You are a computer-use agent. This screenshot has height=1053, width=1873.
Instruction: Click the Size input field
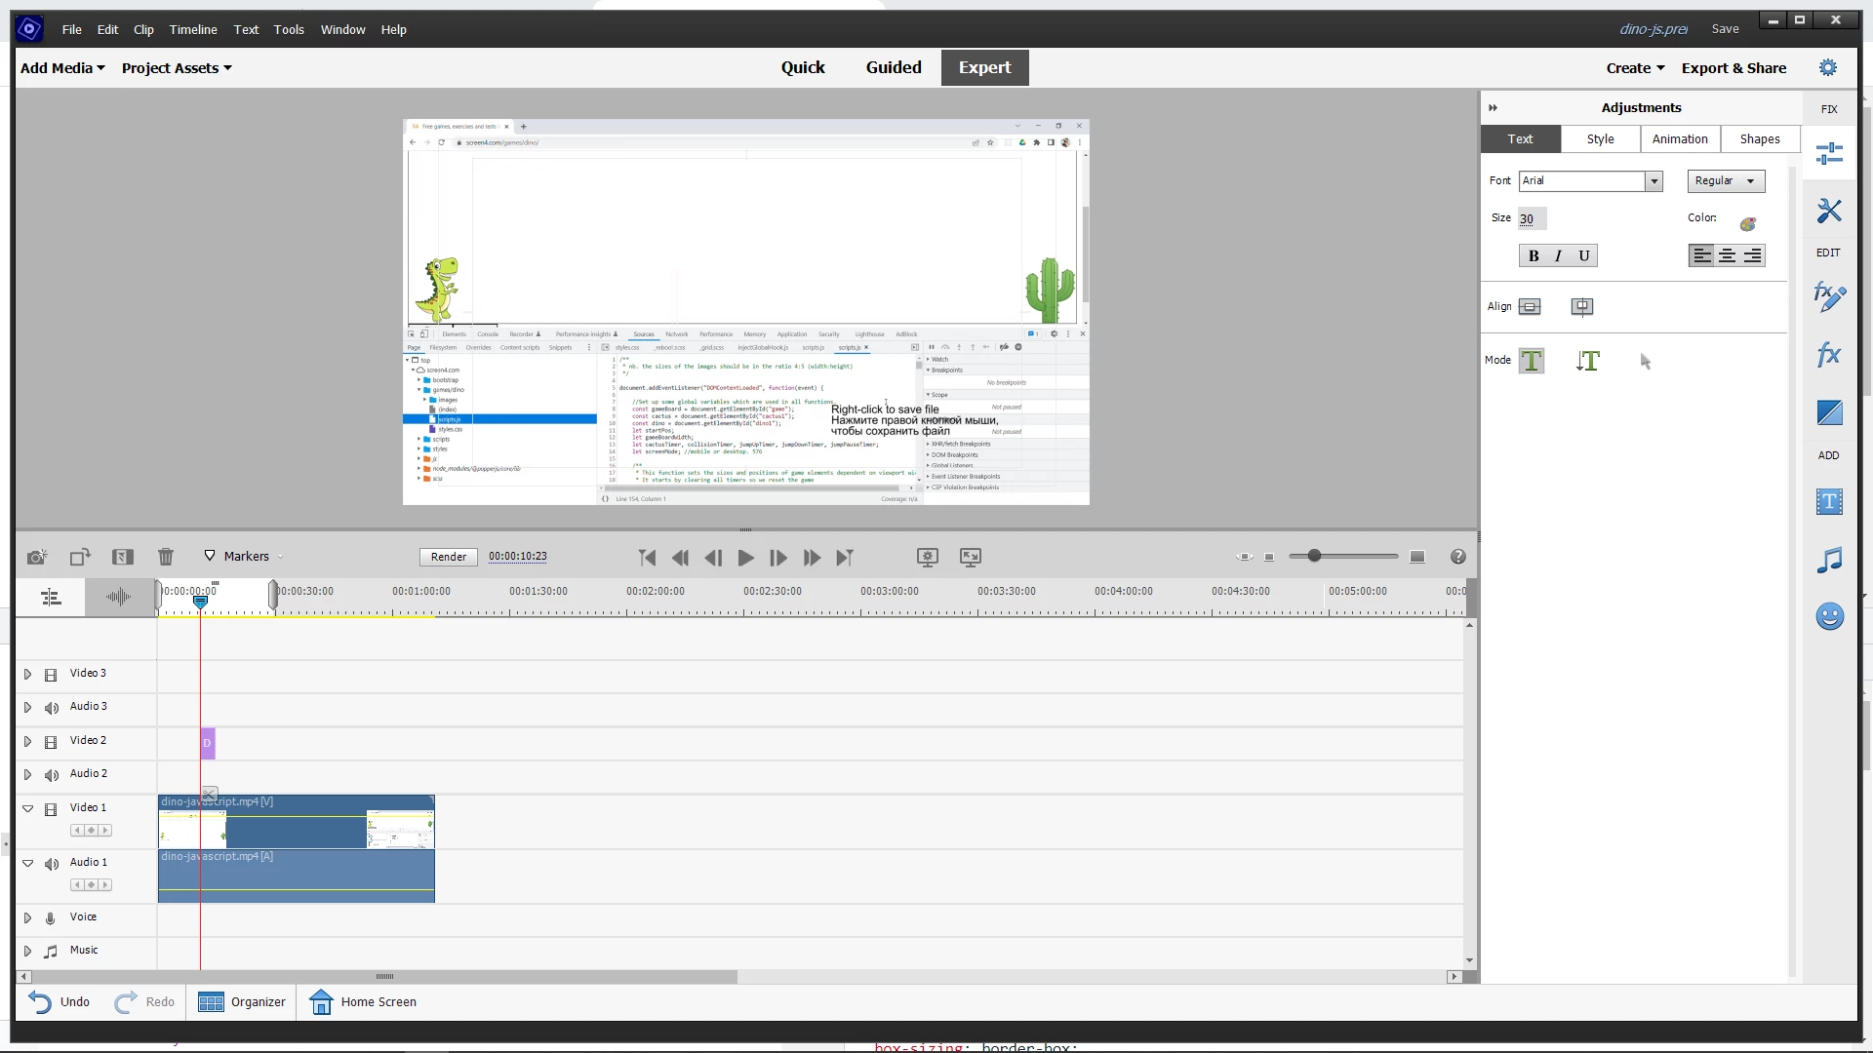click(1532, 219)
